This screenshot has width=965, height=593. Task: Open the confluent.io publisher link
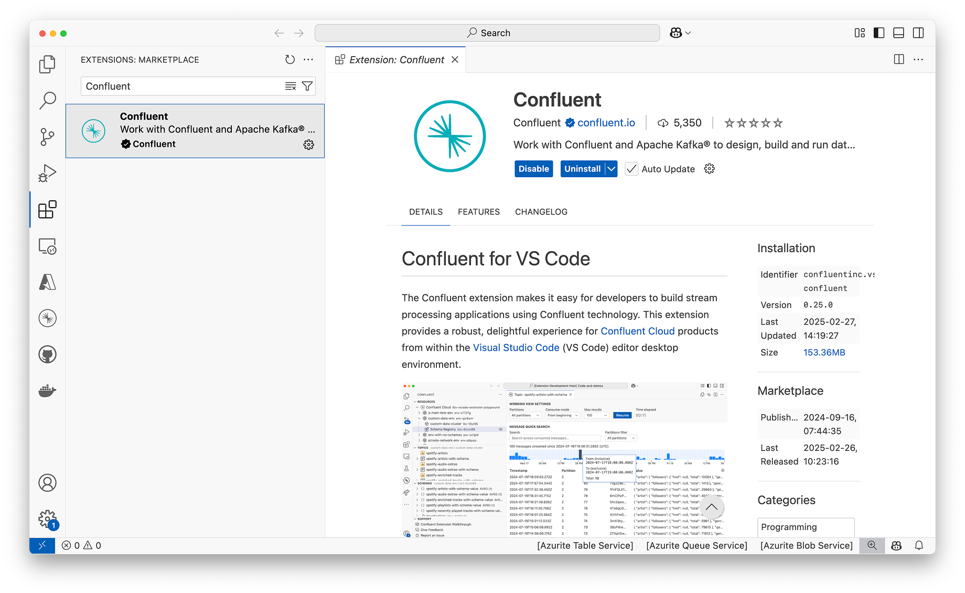point(606,123)
